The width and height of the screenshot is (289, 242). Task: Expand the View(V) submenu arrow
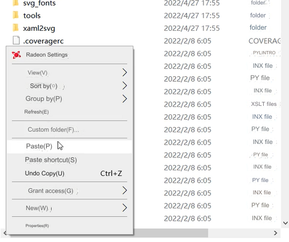(125, 72)
